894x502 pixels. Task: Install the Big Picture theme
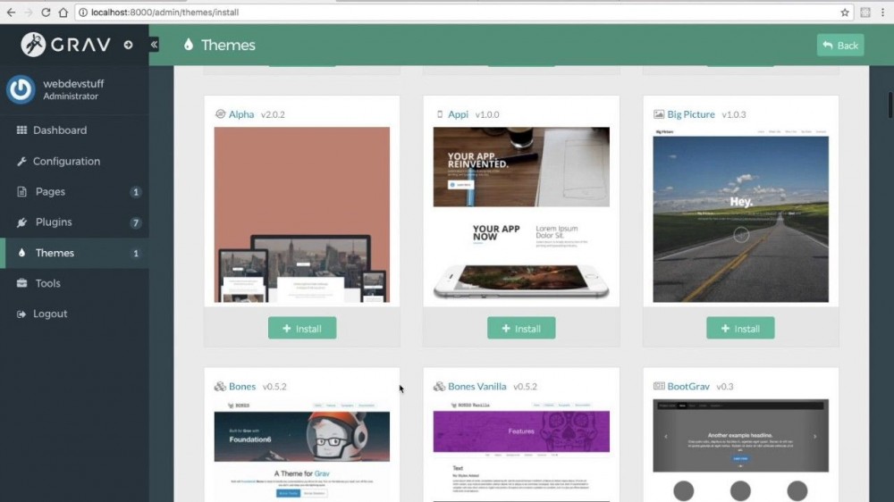coord(740,329)
